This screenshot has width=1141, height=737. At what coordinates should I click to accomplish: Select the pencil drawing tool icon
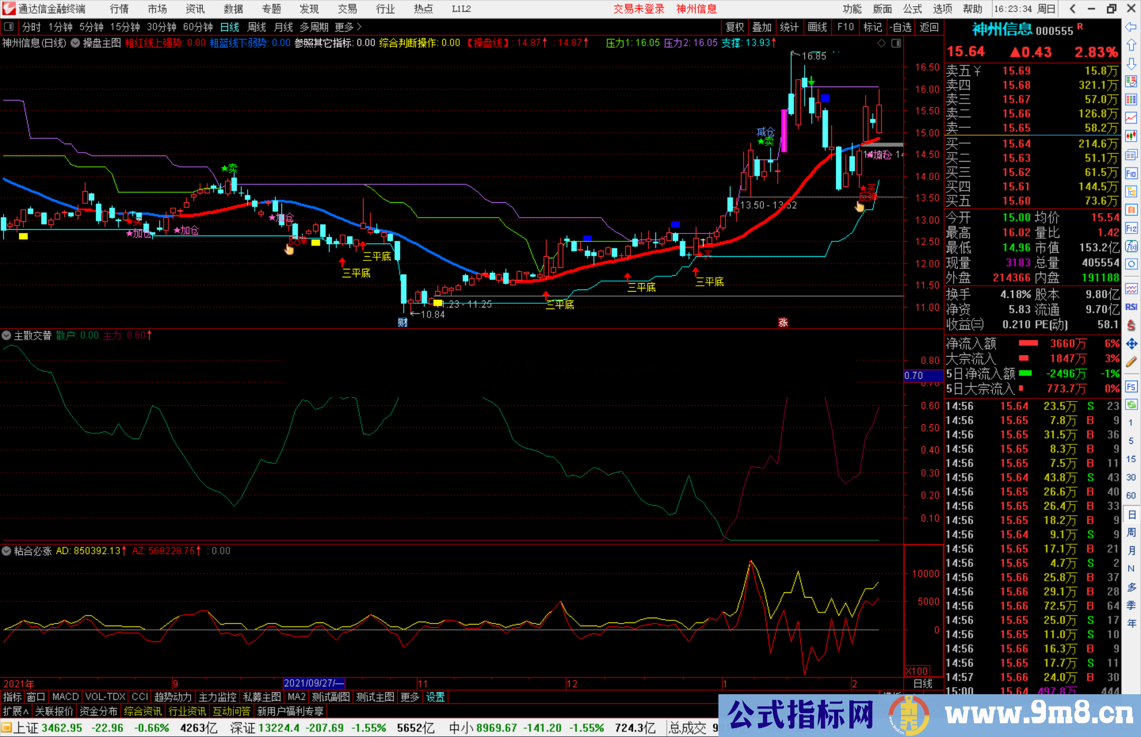[x=1130, y=362]
